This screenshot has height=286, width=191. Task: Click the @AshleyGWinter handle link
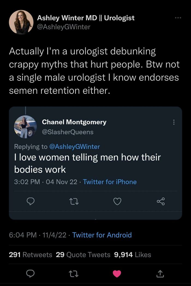[x=64, y=27]
